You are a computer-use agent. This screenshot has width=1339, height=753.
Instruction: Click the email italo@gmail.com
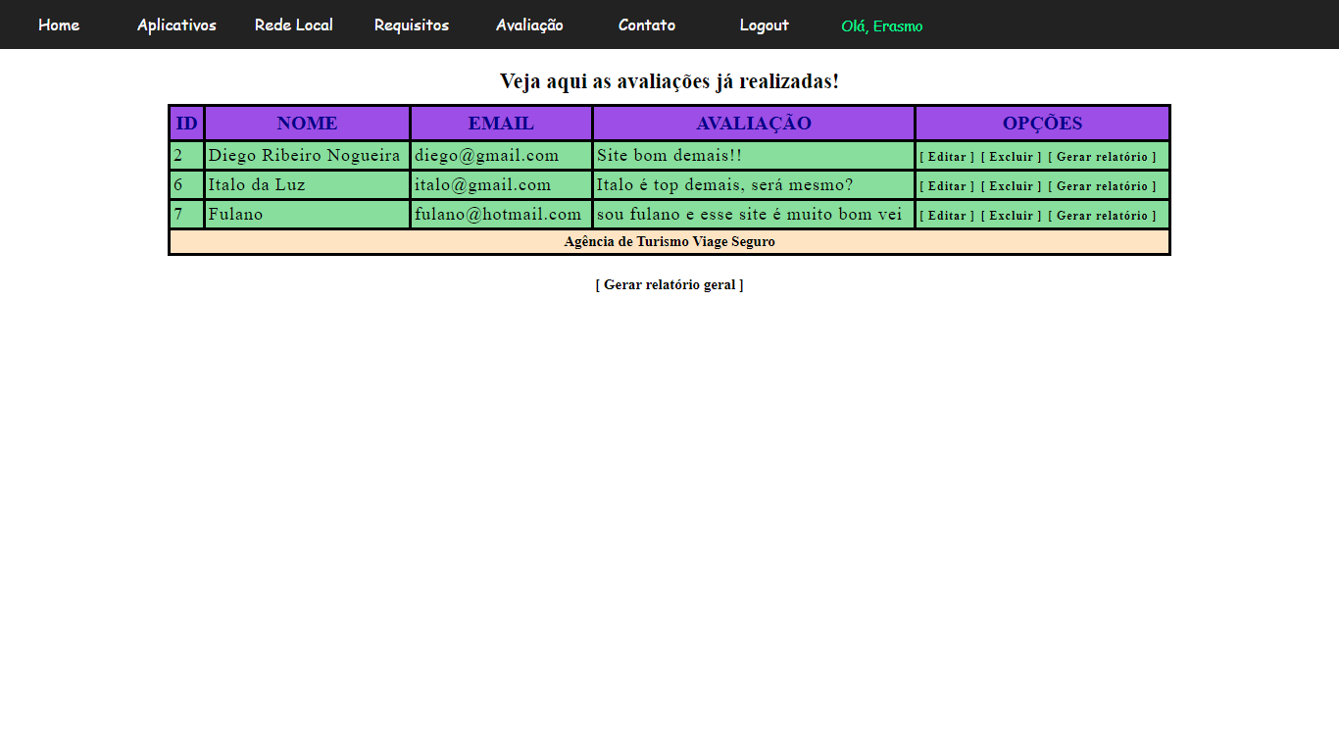(x=482, y=184)
